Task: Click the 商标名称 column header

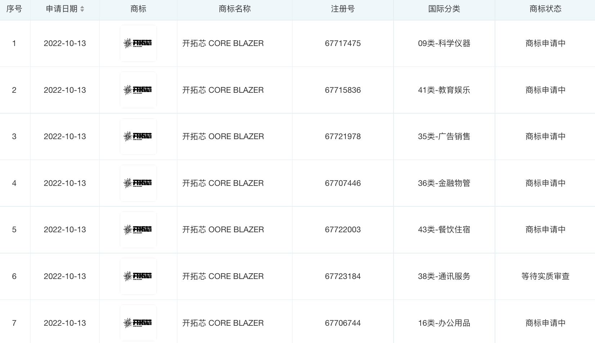Action: click(235, 9)
